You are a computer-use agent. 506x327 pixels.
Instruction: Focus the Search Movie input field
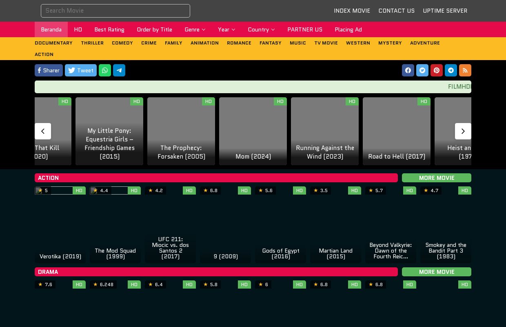115,11
